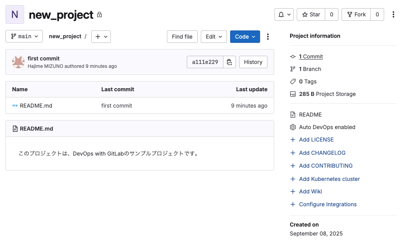Click the plus icon beside Add LICENSE
Image resolution: width=404 pixels, height=248 pixels.
point(293,140)
